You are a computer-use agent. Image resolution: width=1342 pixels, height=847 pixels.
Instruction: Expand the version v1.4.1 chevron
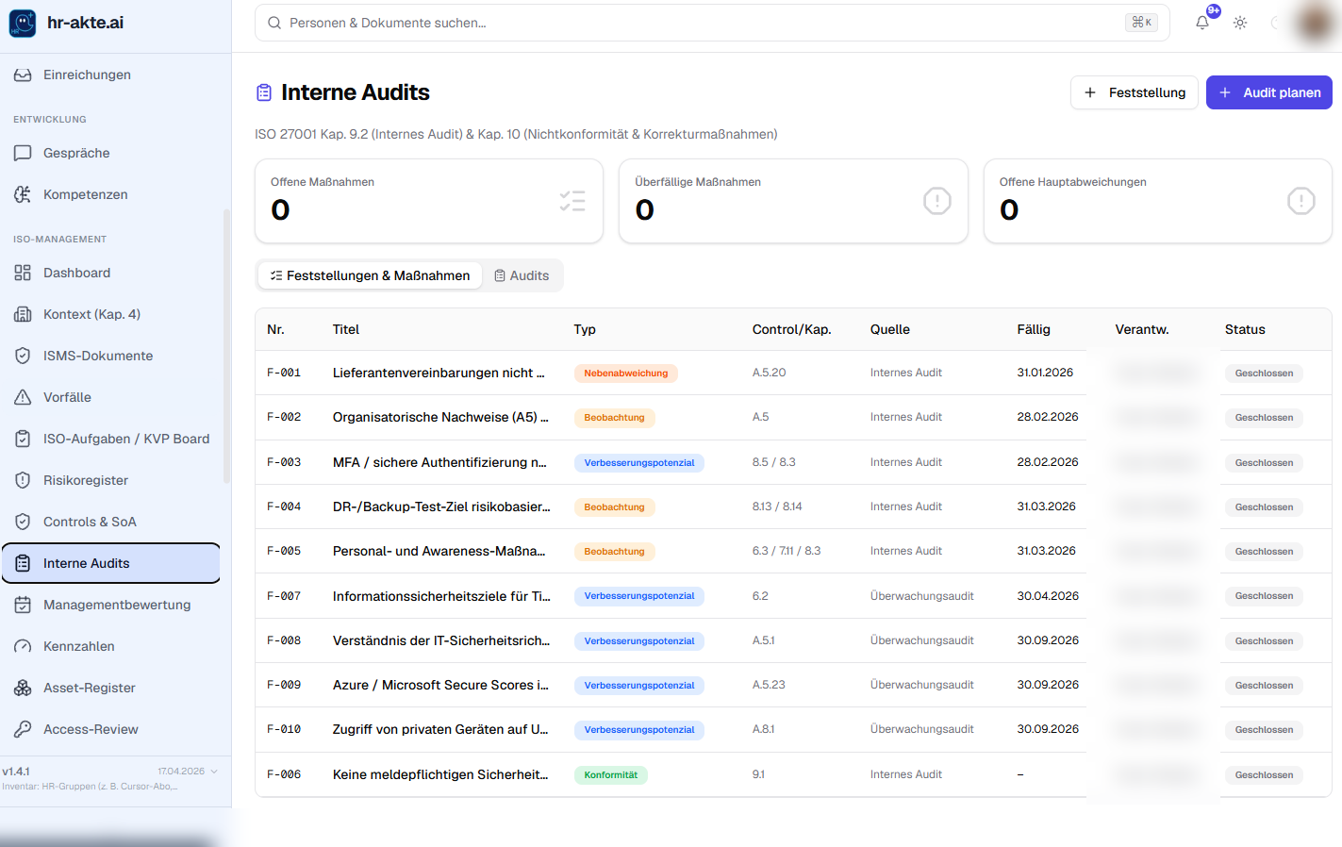[214, 772]
